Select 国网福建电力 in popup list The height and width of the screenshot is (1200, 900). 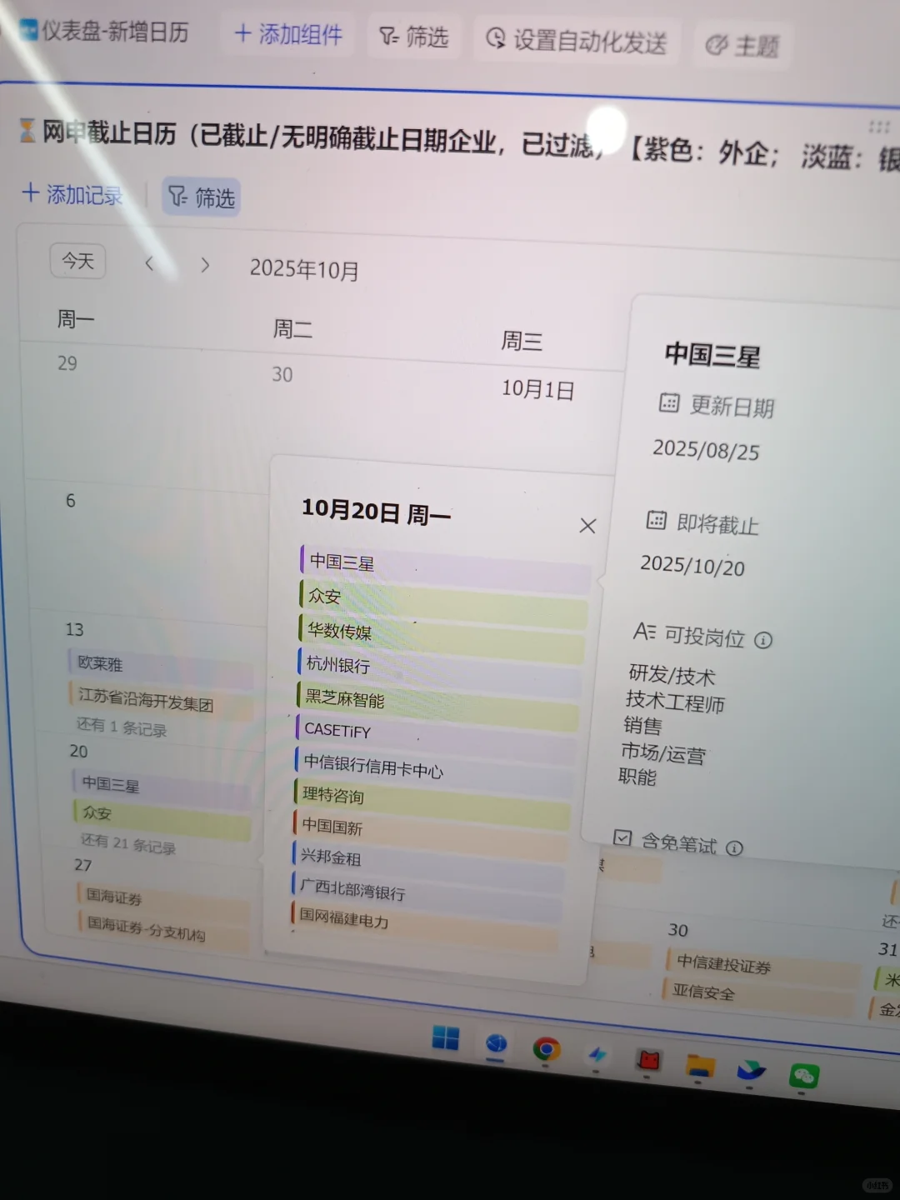424,925
